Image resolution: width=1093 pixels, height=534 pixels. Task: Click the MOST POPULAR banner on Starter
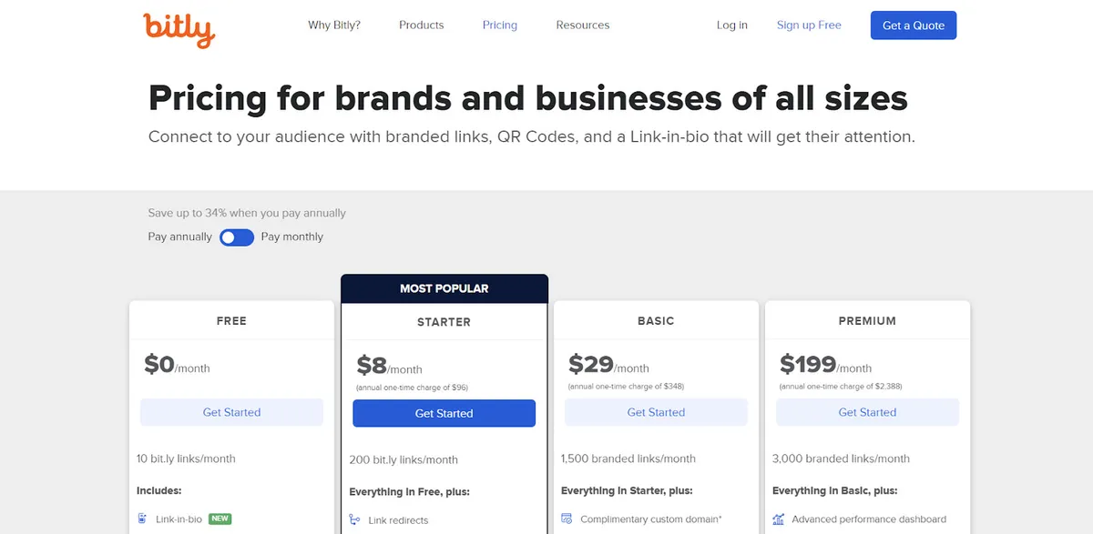point(444,287)
